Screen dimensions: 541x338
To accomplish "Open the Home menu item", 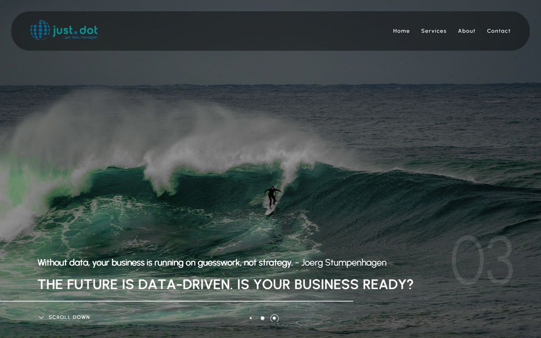I will [x=401, y=31].
